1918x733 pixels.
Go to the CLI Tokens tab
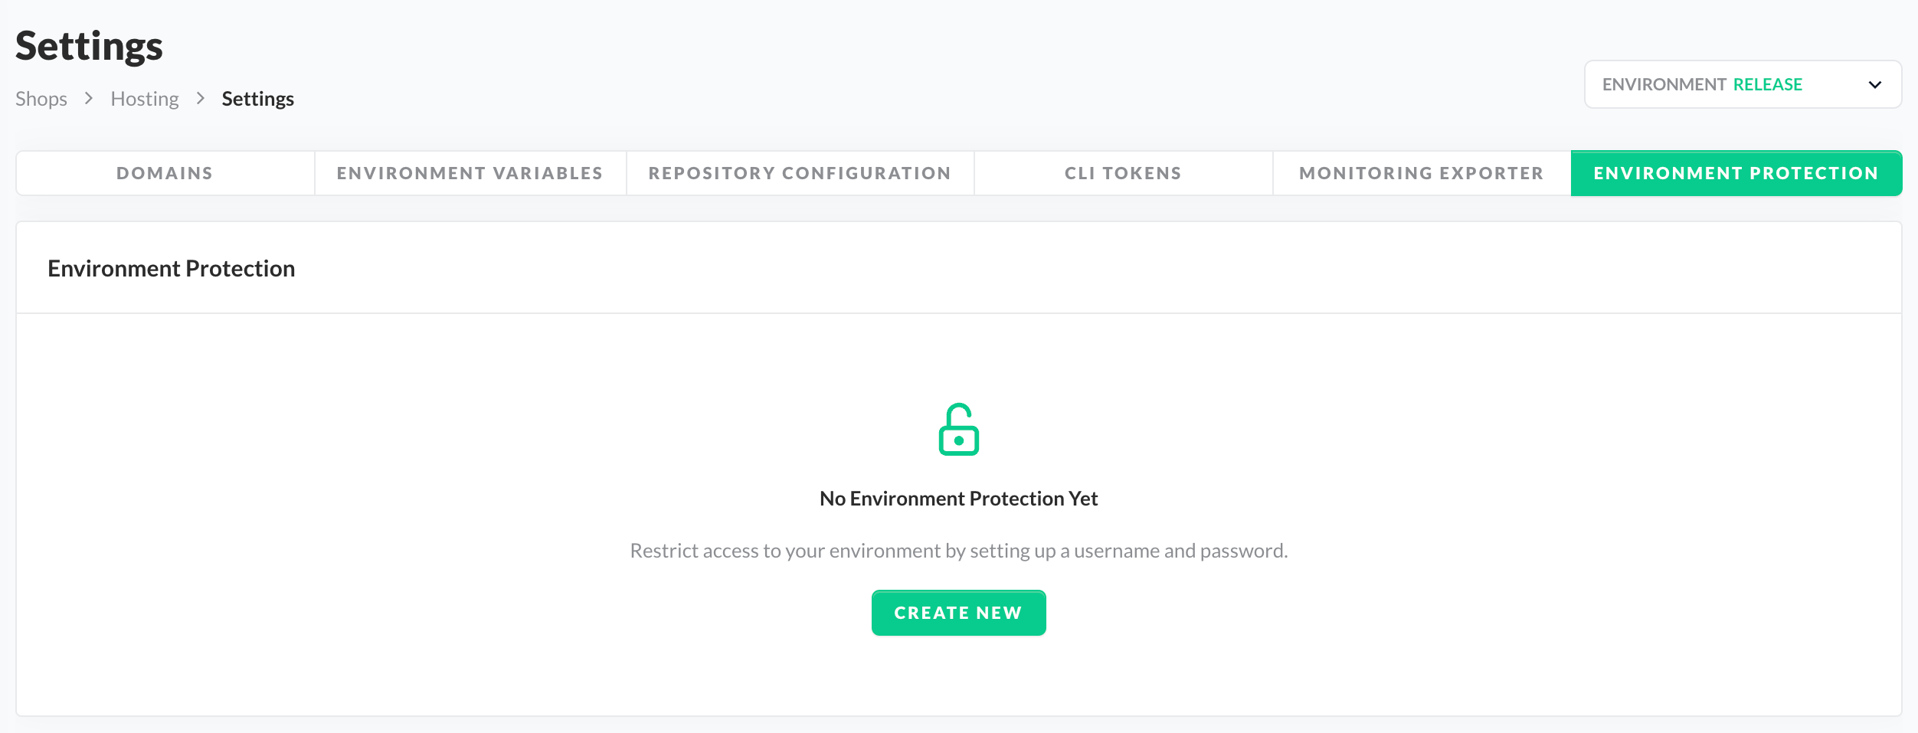click(x=1123, y=173)
